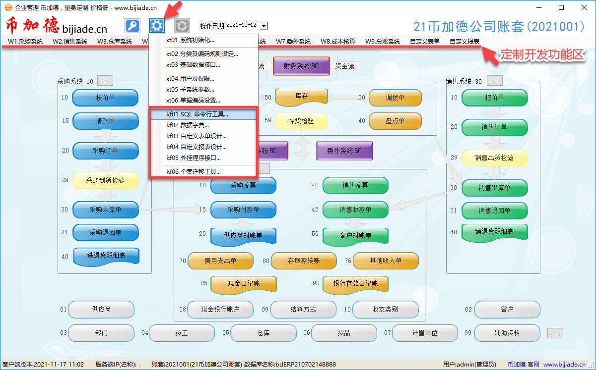
Task: Click the app logo in title bar
Action: click(7, 7)
